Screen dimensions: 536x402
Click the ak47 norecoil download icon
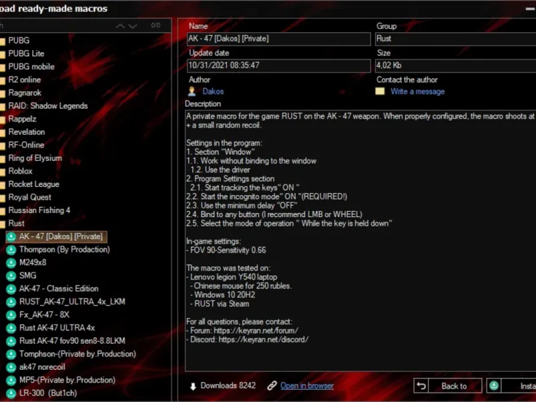11,367
